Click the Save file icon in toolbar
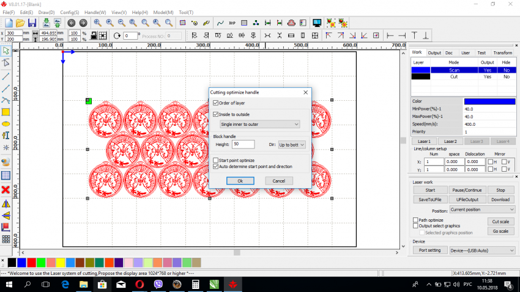 [x=31, y=23]
